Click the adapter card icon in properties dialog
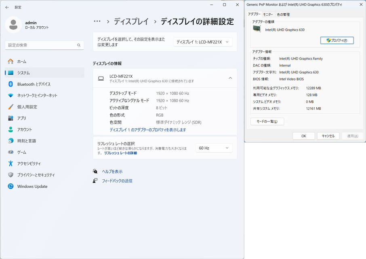The width and height of the screenshot is (366, 259). coord(257,29)
